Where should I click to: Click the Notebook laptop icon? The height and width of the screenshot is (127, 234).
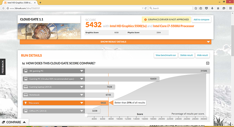click(26, 95)
